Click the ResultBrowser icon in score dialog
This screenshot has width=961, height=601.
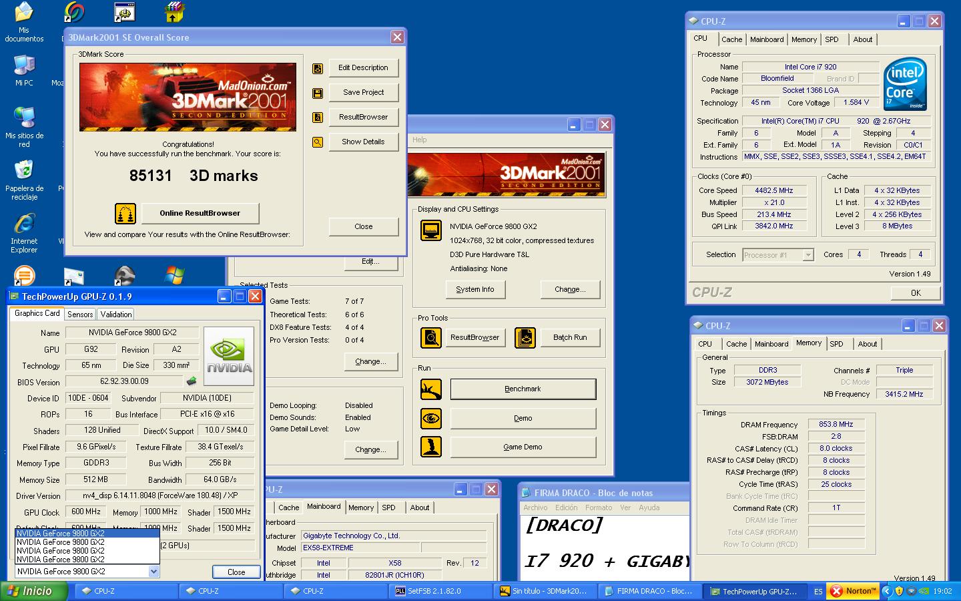click(x=318, y=118)
